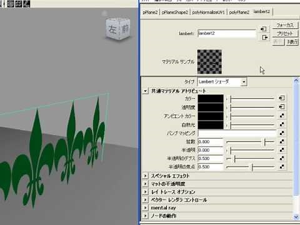Image resolution: width=300 pixels, height=225 pixels.
Task: Click the 半透明 checker map button
Action: pyautogui.click(x=282, y=150)
